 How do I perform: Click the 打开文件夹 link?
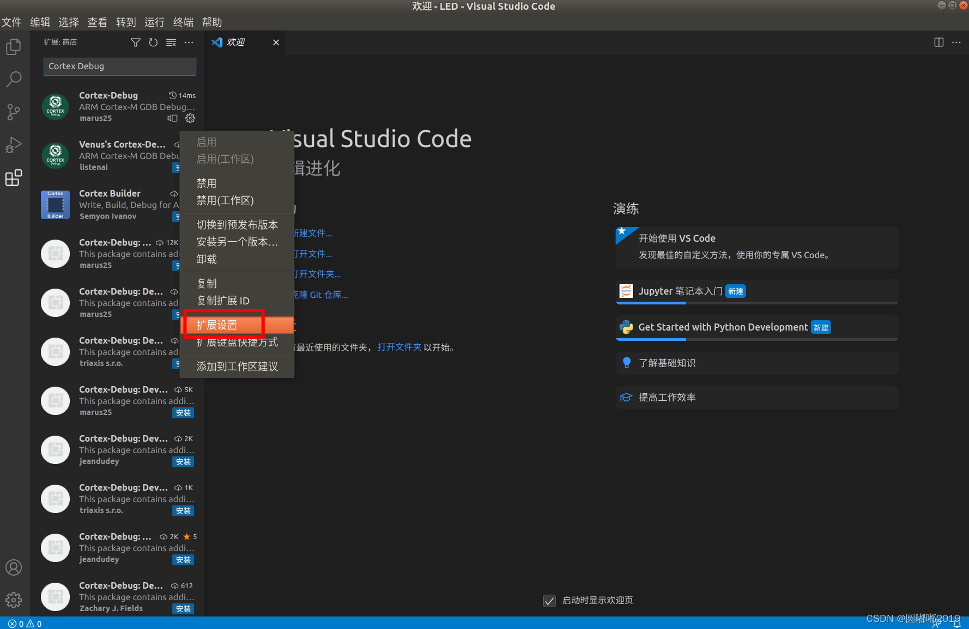399,347
